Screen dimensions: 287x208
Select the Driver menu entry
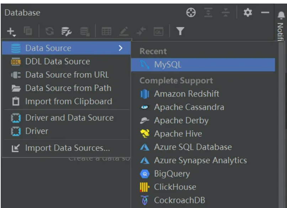click(x=66, y=131)
